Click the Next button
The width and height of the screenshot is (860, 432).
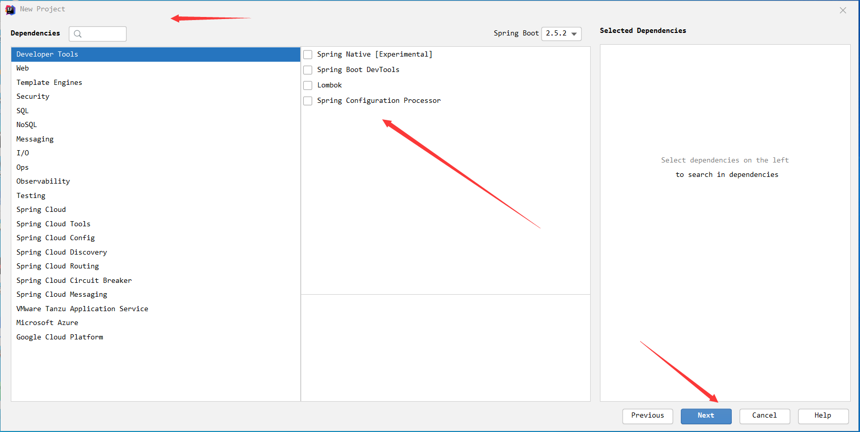[x=706, y=416]
